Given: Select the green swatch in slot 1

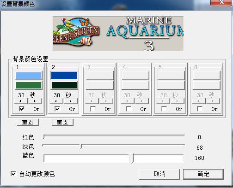Looking at the screenshot, I should point(29,85).
